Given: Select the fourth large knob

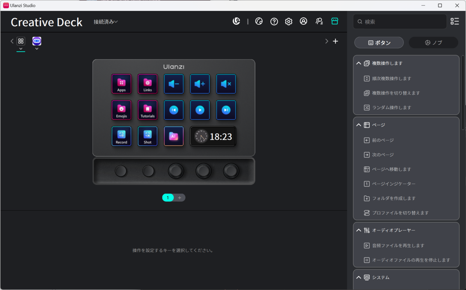Looking at the screenshot, I should tap(203, 171).
